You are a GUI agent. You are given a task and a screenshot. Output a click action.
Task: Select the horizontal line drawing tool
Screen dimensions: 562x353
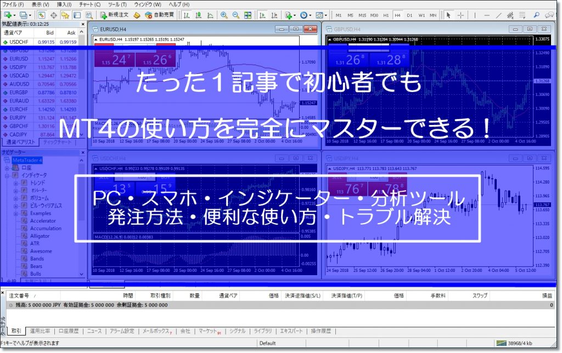(487, 15)
